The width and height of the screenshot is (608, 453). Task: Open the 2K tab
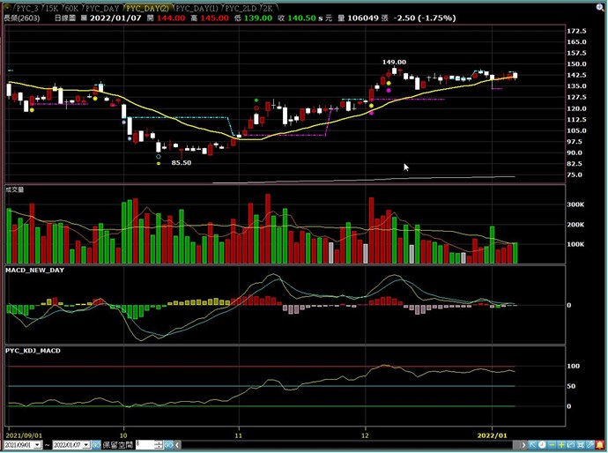[x=267, y=8]
